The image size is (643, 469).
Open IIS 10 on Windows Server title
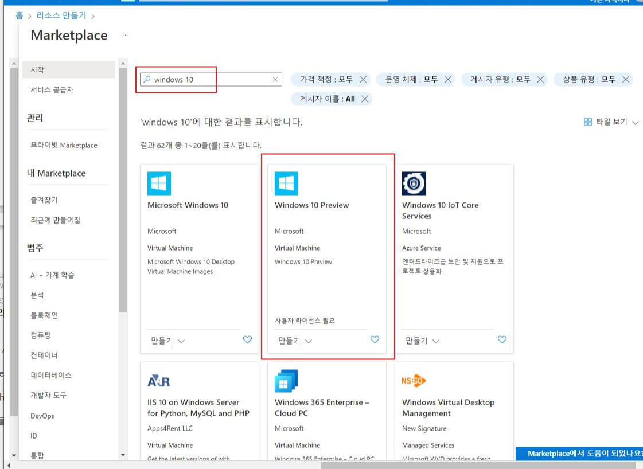point(198,408)
